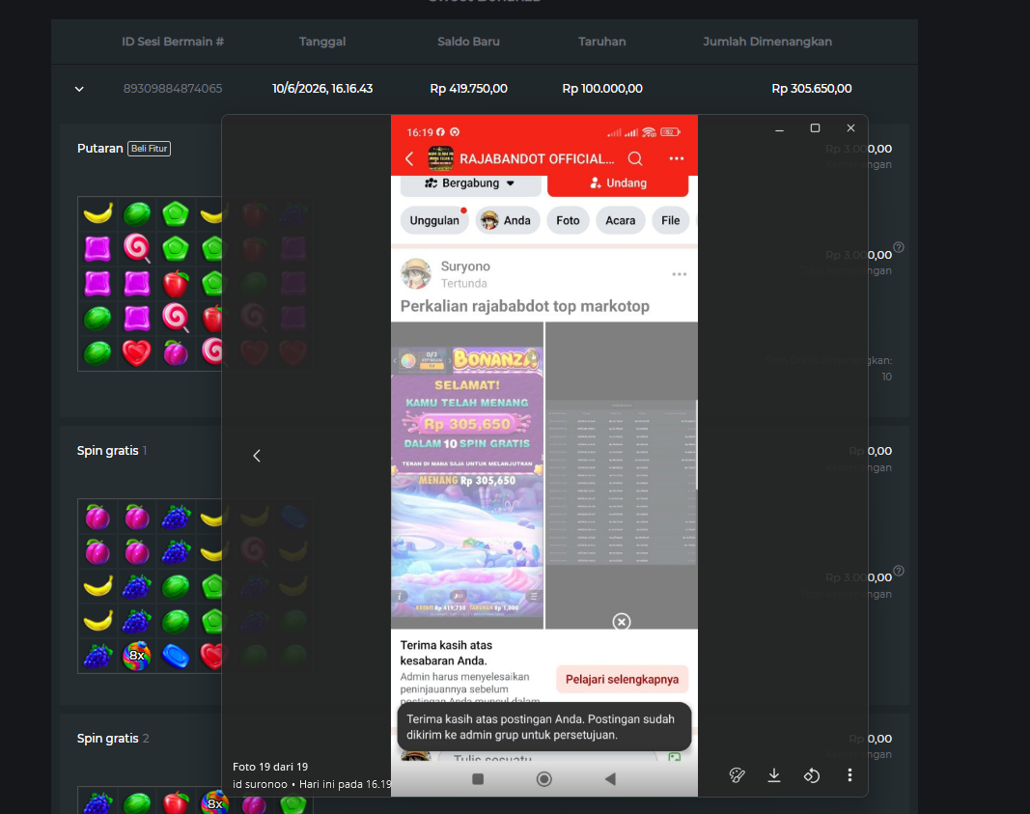The height and width of the screenshot is (814, 1030).
Task: Click the battery icon in the phone status bar
Action: [670, 132]
